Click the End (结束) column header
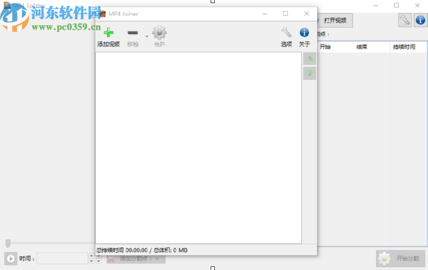This screenshot has width=428, height=270. (x=372, y=47)
